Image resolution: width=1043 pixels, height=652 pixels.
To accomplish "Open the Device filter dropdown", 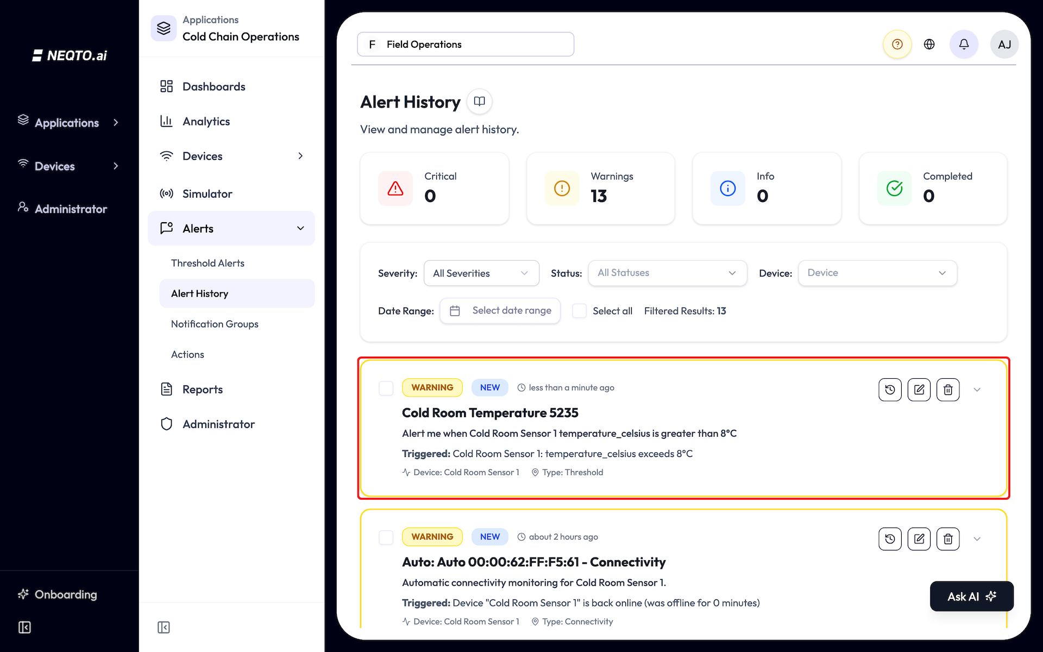I will pos(877,273).
